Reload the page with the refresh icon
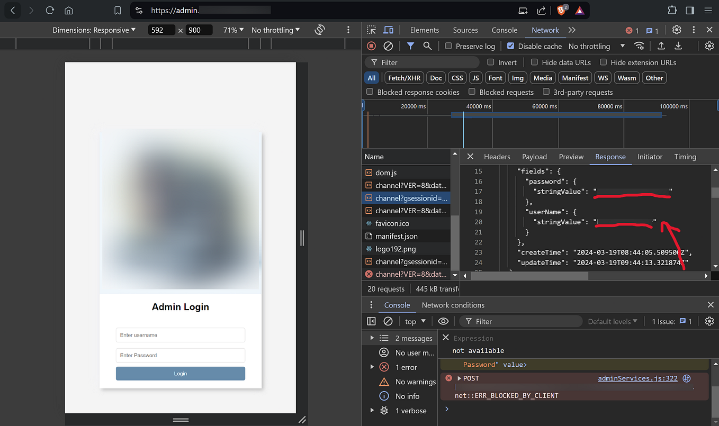The width and height of the screenshot is (719, 426). pos(50,10)
